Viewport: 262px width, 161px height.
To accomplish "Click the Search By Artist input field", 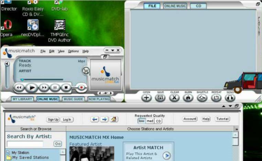I will point(25,144).
